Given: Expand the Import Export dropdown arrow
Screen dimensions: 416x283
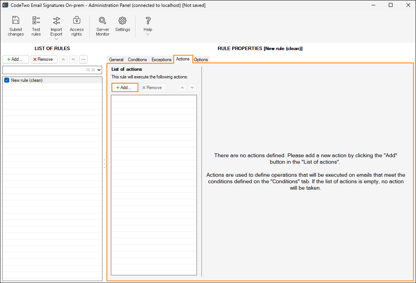Looking at the screenshot, I should click(x=56, y=39).
